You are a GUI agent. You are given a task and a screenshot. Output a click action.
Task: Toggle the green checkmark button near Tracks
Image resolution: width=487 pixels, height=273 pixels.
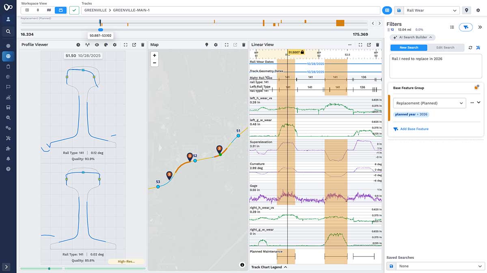coord(74,10)
